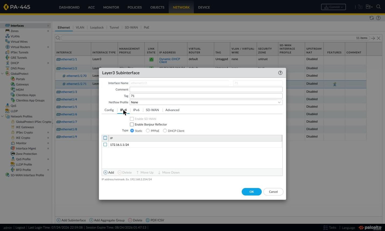Select the Static type radio button

pyautogui.click(x=132, y=131)
